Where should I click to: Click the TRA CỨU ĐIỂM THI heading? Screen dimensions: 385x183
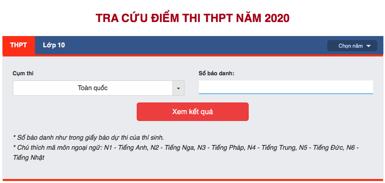click(x=192, y=18)
